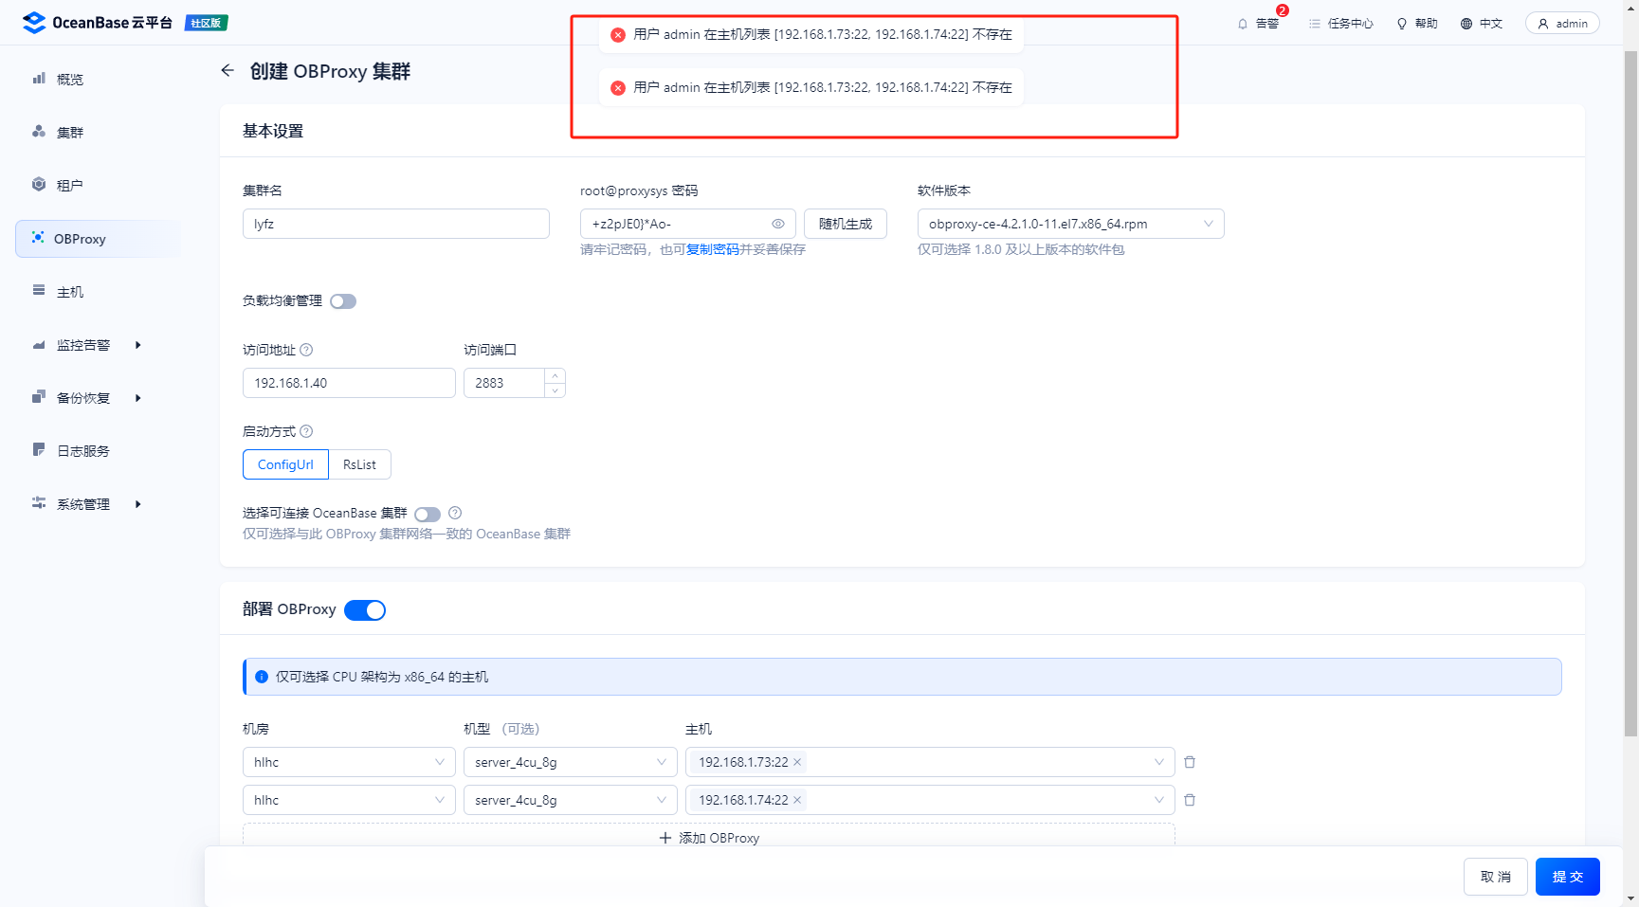
Task: Delete the 192.168.1.74:22 row
Action: [1190, 800]
